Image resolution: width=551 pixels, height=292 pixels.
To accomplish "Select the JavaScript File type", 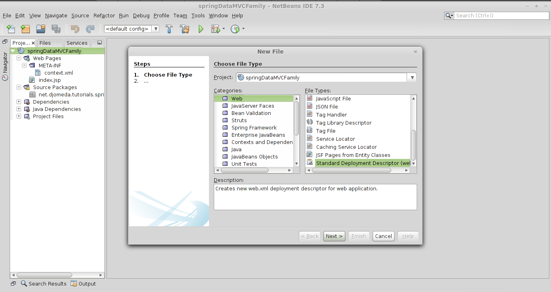I will tap(333, 98).
